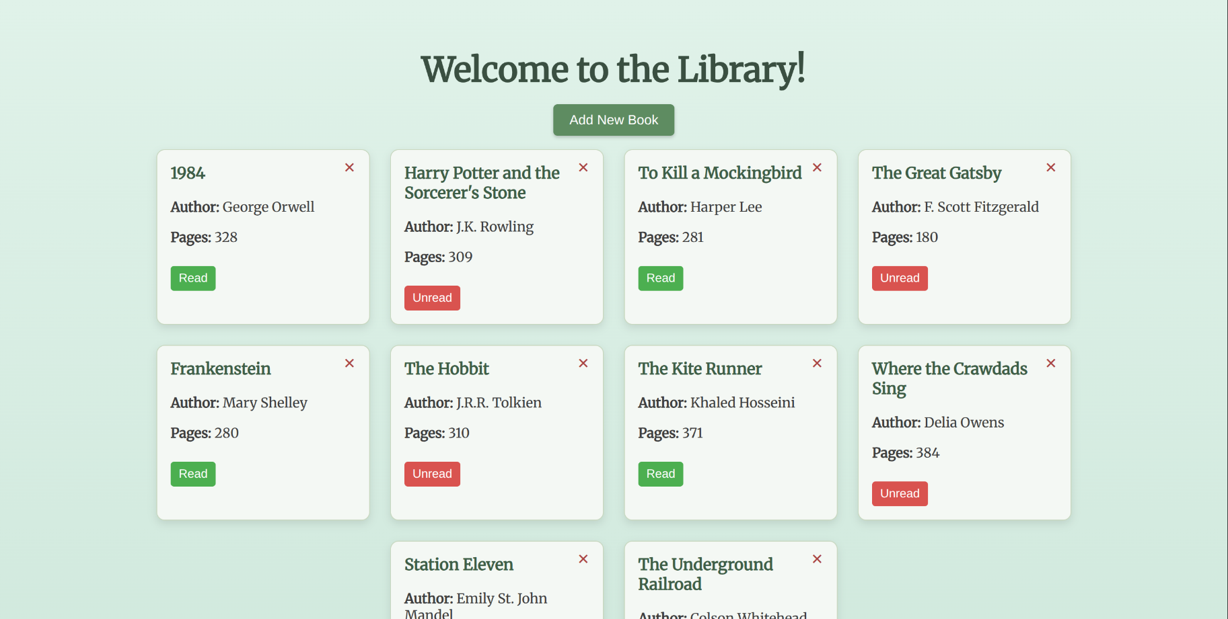Toggle Read status on 1984
Screen dimensions: 1228x619
tap(193, 278)
